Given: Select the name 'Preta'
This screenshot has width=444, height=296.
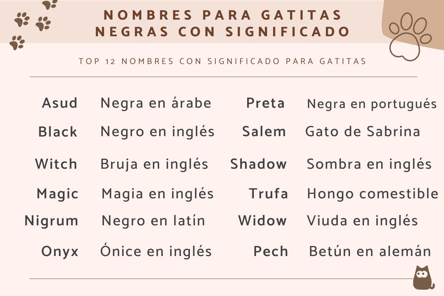Looking at the screenshot, I should click(265, 103).
